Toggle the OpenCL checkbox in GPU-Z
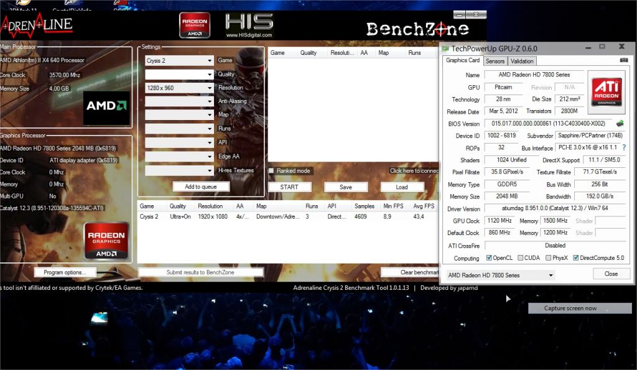 [x=489, y=257]
